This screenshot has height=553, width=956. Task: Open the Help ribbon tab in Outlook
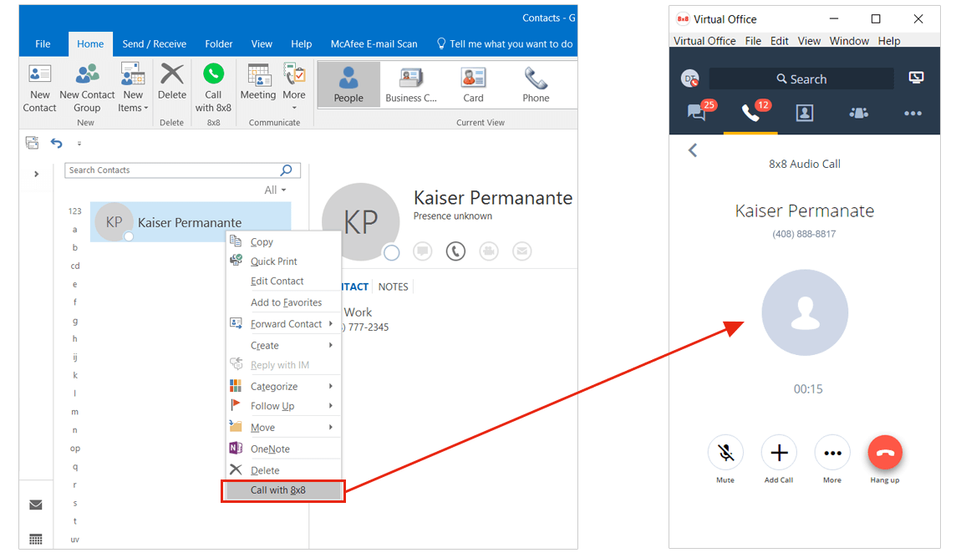[x=301, y=44]
